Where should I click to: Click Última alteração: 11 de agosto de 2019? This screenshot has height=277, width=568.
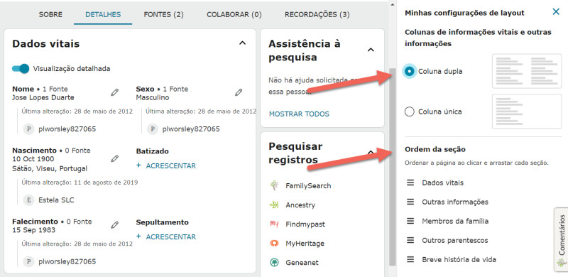[80, 183]
